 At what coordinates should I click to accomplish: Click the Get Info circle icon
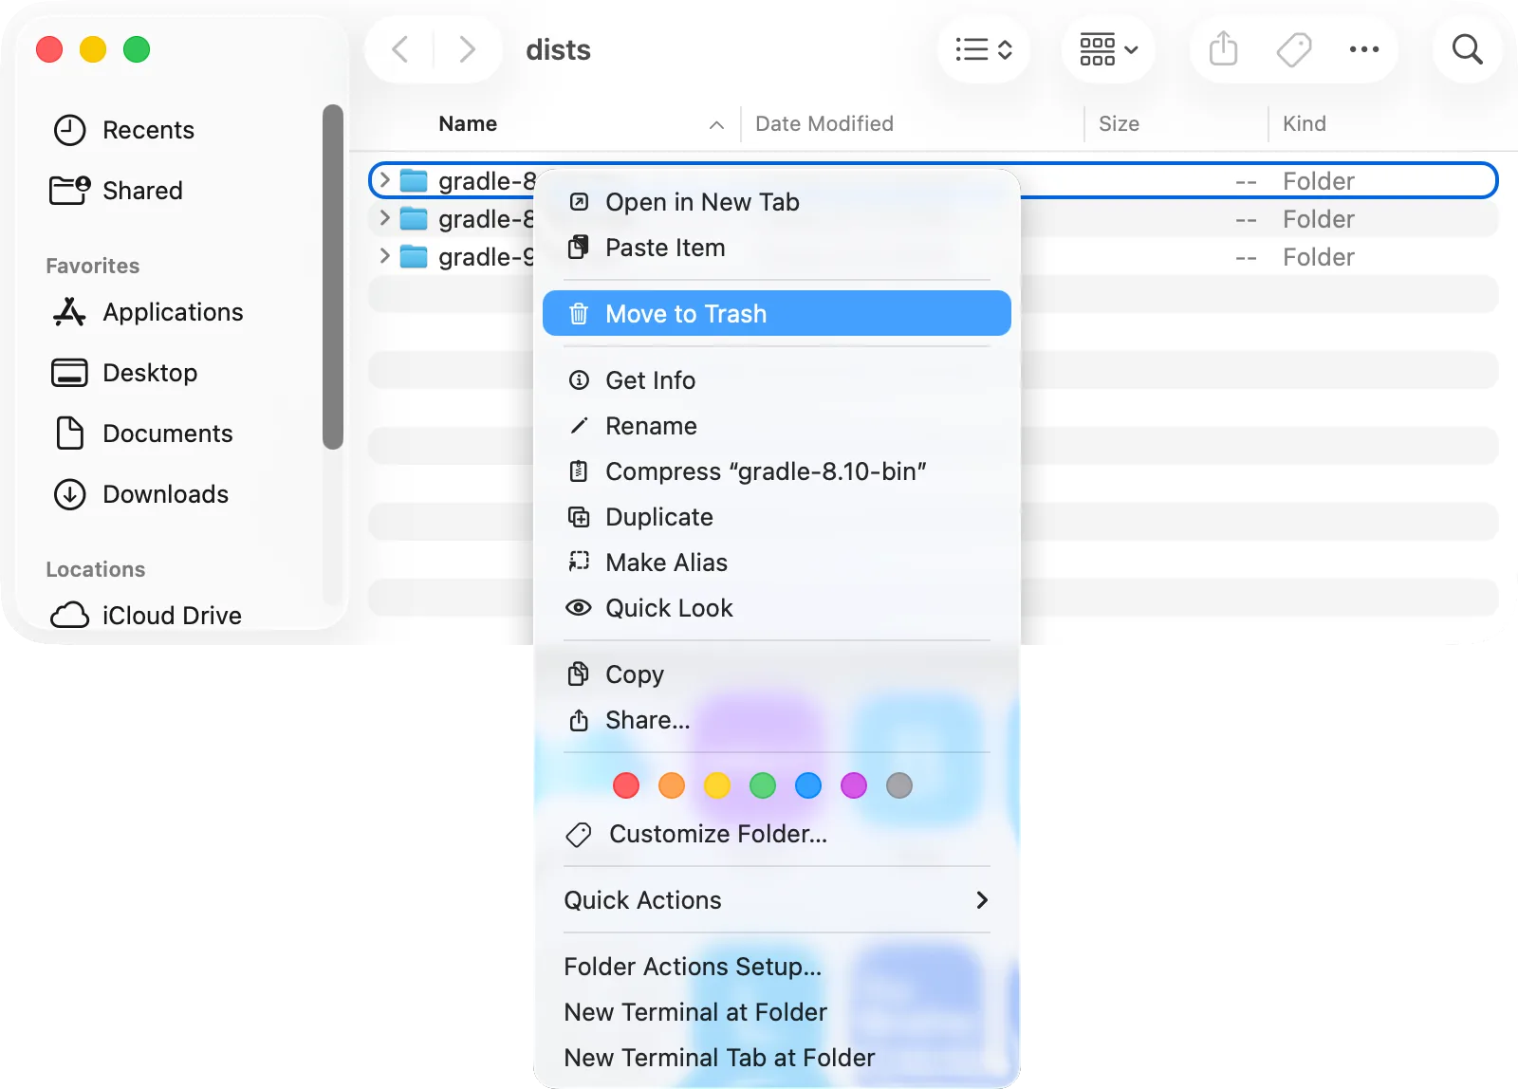point(579,380)
